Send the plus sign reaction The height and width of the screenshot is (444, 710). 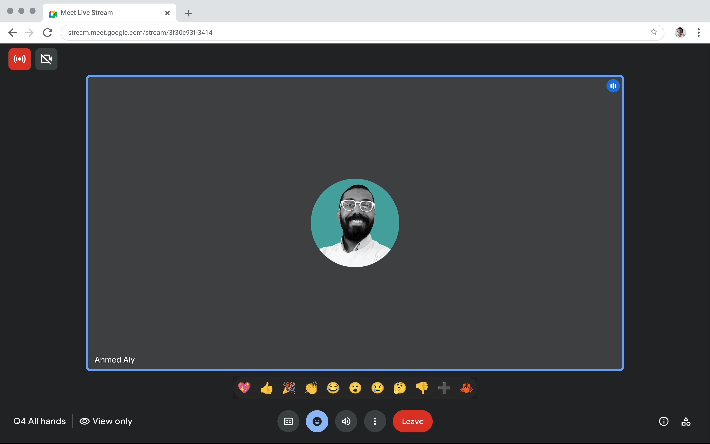pyautogui.click(x=444, y=388)
